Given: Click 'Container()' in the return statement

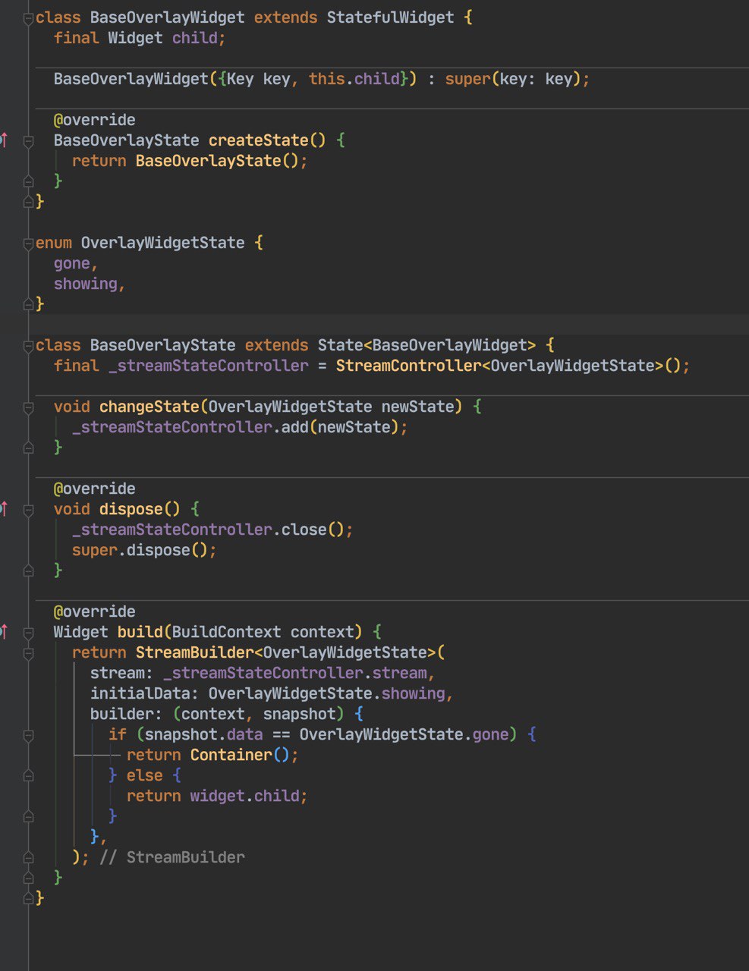Looking at the screenshot, I should [240, 755].
